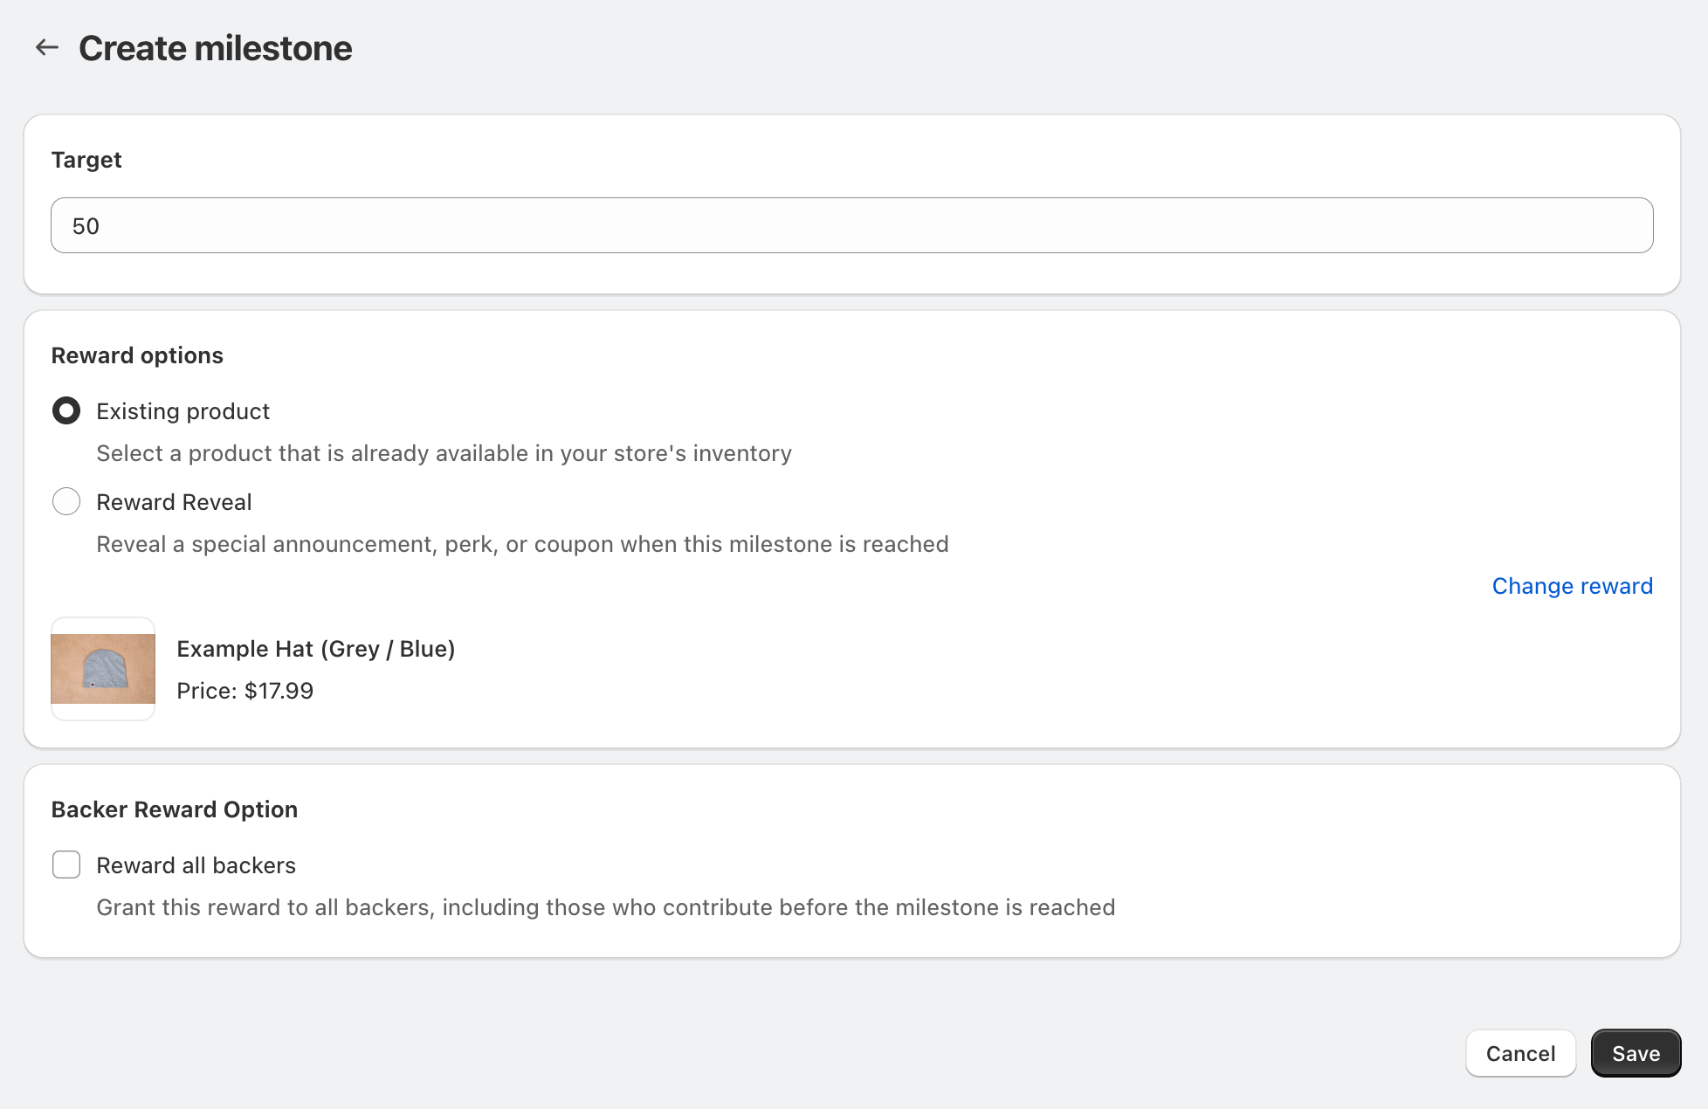
Task: Select the Existing product radio button
Action: pyautogui.click(x=66, y=410)
